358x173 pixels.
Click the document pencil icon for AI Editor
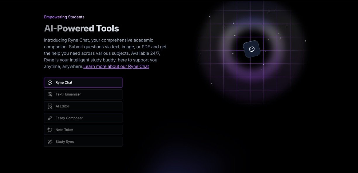(x=50, y=106)
